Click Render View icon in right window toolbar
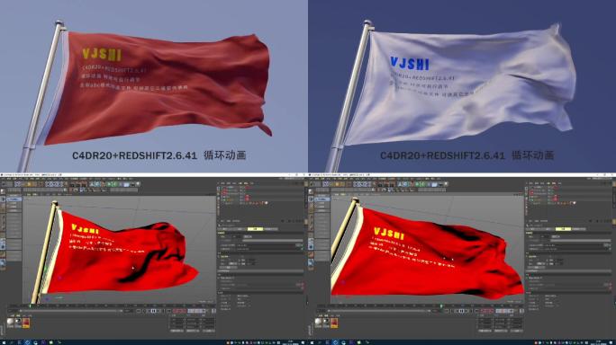Screen dimensions: 616x345 (x=380, y=184)
